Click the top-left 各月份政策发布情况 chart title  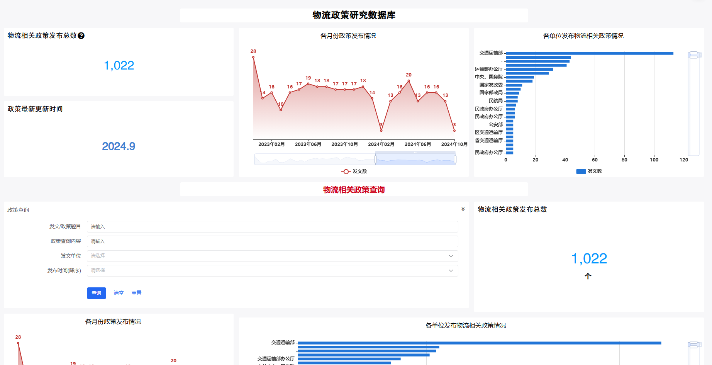point(348,36)
